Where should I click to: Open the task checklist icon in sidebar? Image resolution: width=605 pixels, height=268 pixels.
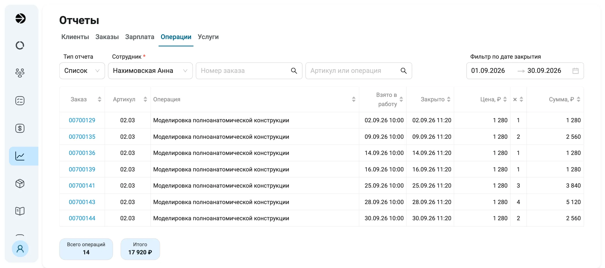[20, 100]
